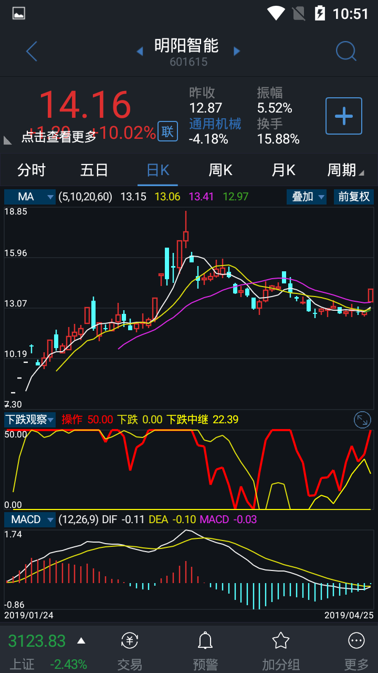Tap the MA parameters (5,10,20,60)
The width and height of the screenshot is (378, 673).
point(86,197)
